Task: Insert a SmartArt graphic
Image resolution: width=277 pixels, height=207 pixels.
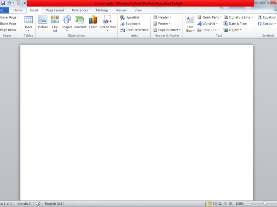Action: pyautogui.click(x=80, y=22)
